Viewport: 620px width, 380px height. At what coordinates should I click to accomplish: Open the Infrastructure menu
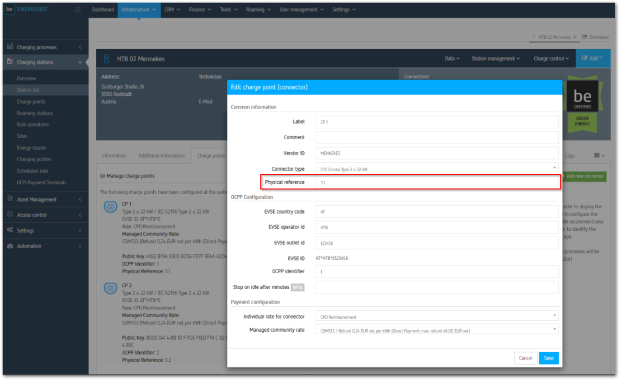[x=139, y=9]
